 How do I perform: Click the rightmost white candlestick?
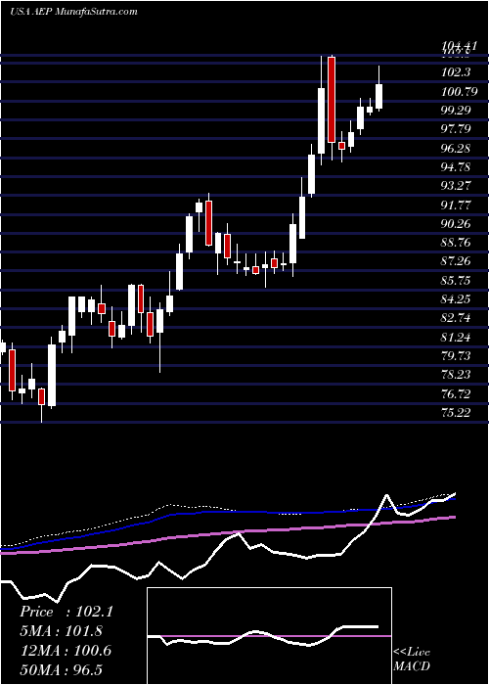pyautogui.click(x=379, y=96)
